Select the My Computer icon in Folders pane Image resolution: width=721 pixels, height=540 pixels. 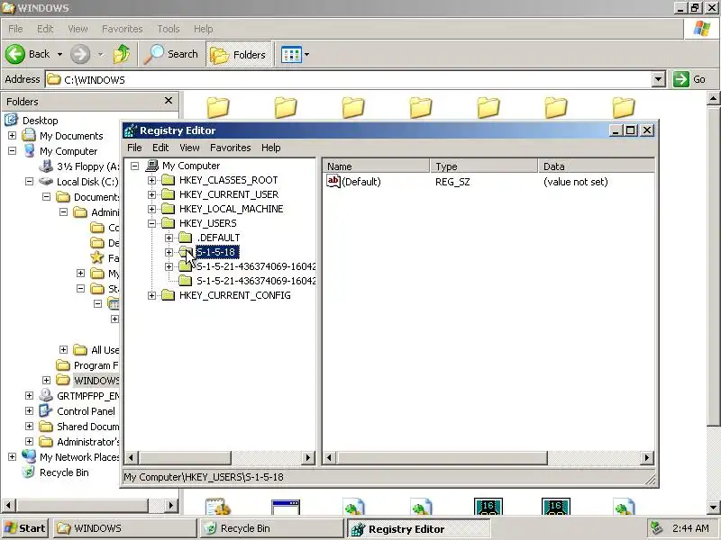30,150
